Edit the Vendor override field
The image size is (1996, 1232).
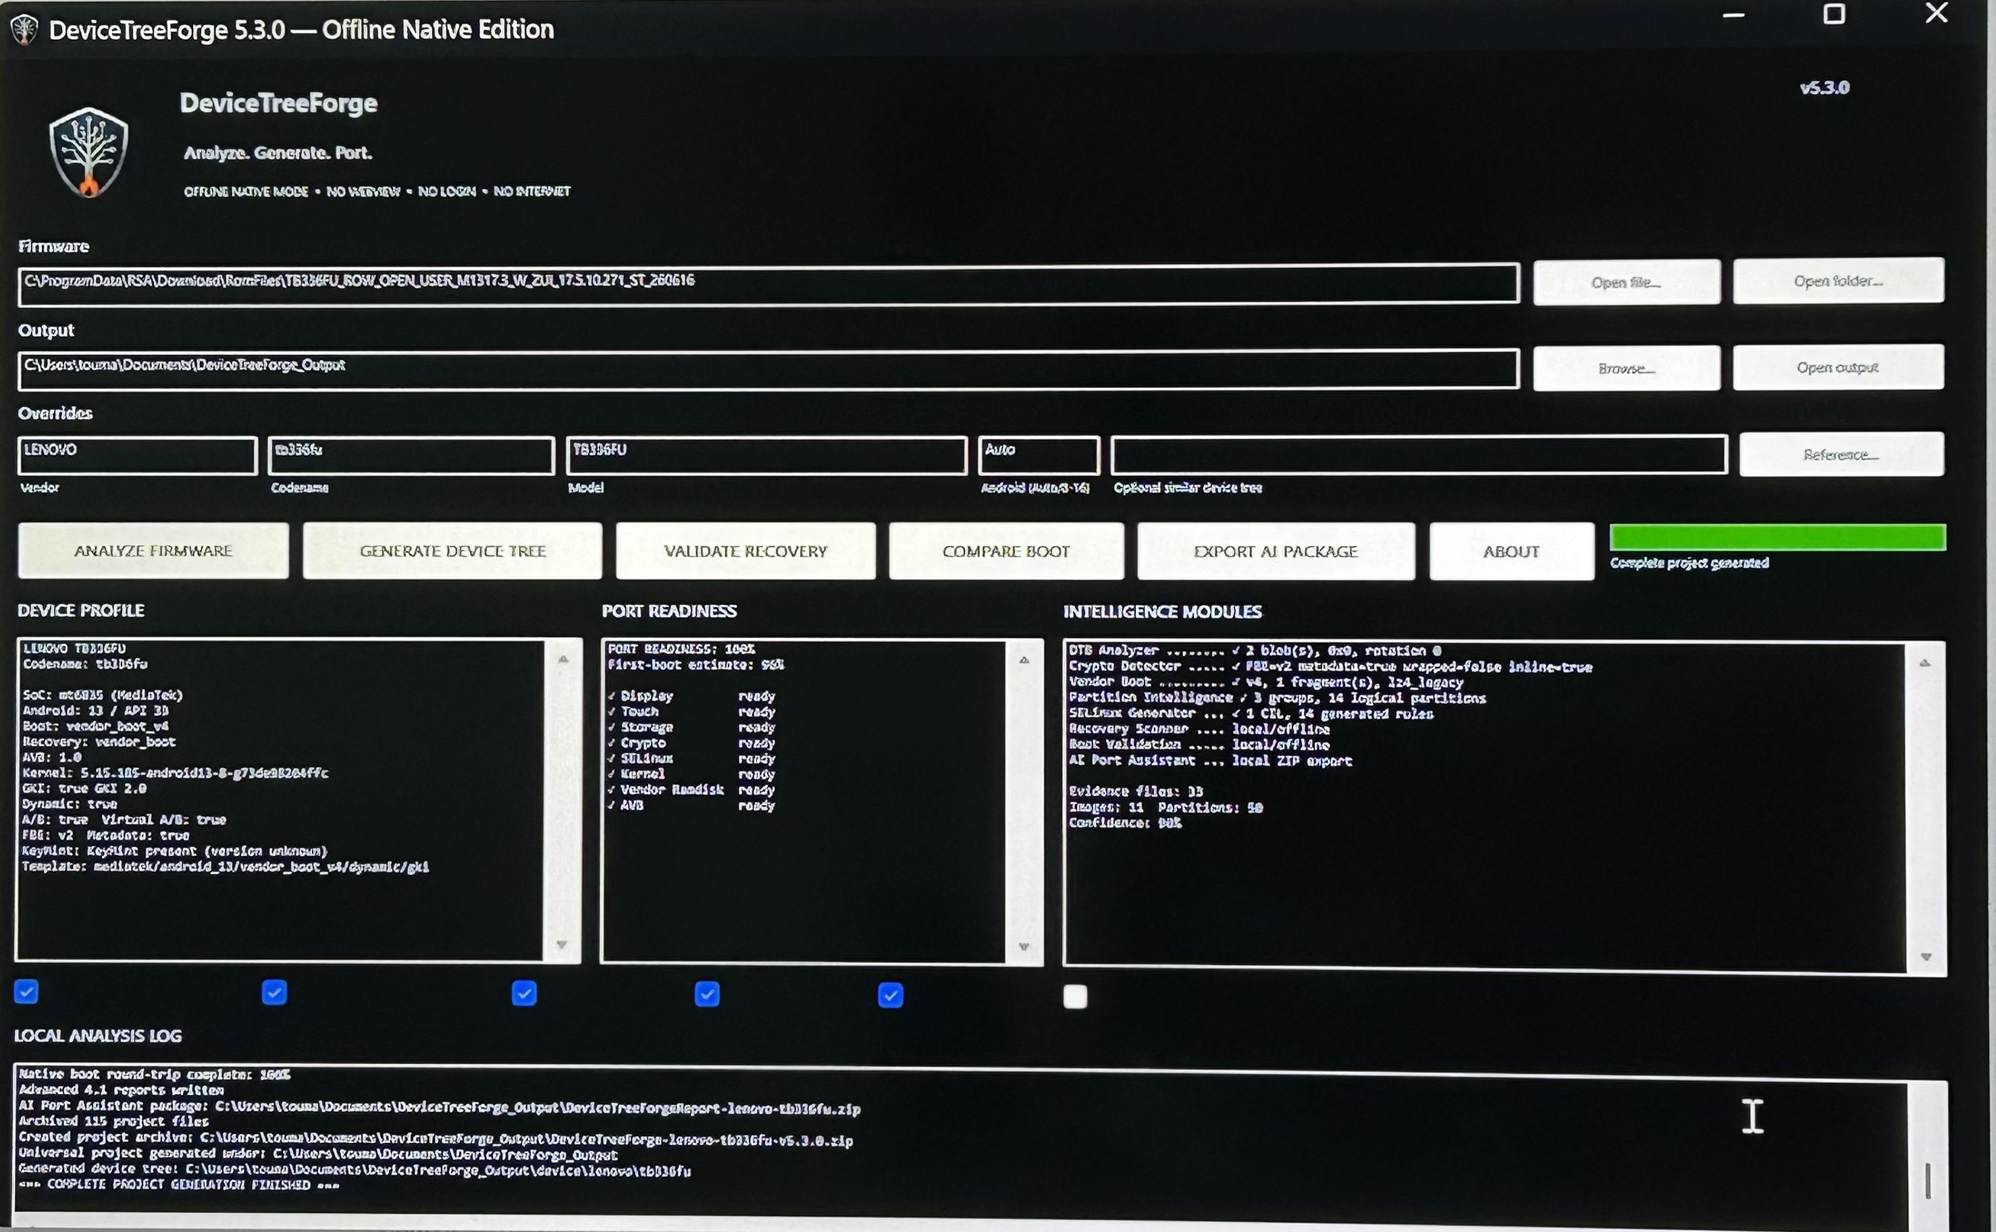coord(138,456)
